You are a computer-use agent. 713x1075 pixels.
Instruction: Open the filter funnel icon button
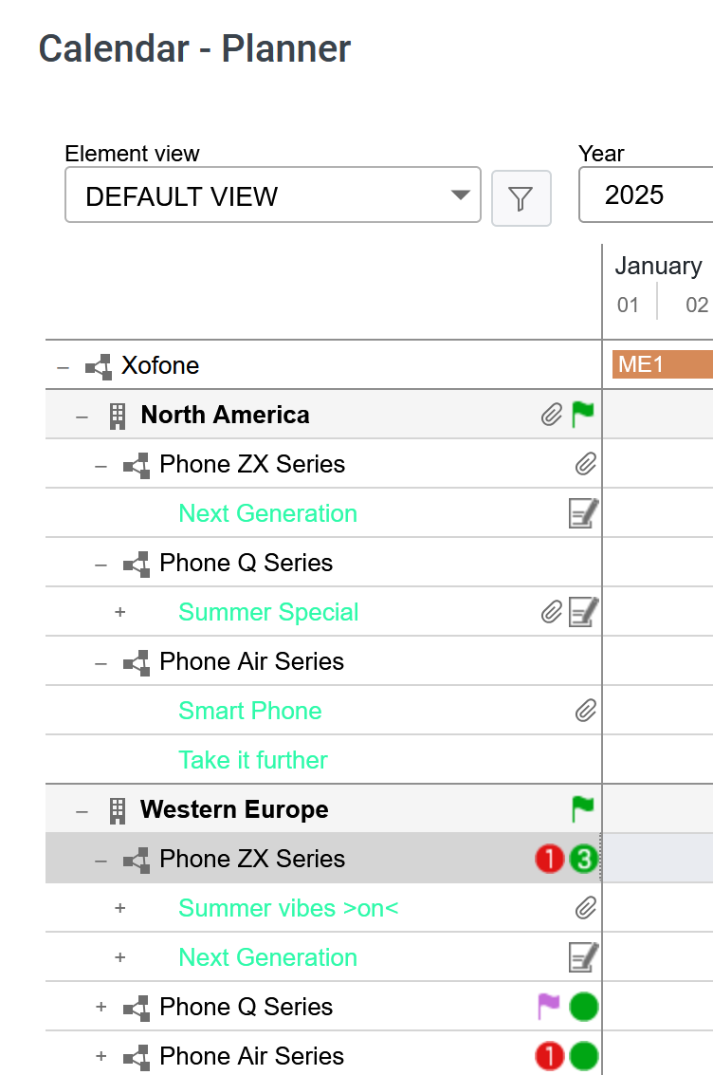[x=521, y=198]
